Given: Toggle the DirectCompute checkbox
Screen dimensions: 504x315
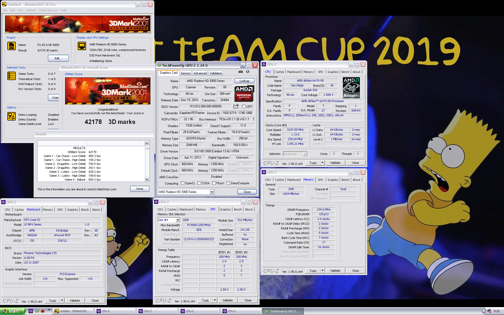Looking at the screenshot, I should tap(228, 183).
